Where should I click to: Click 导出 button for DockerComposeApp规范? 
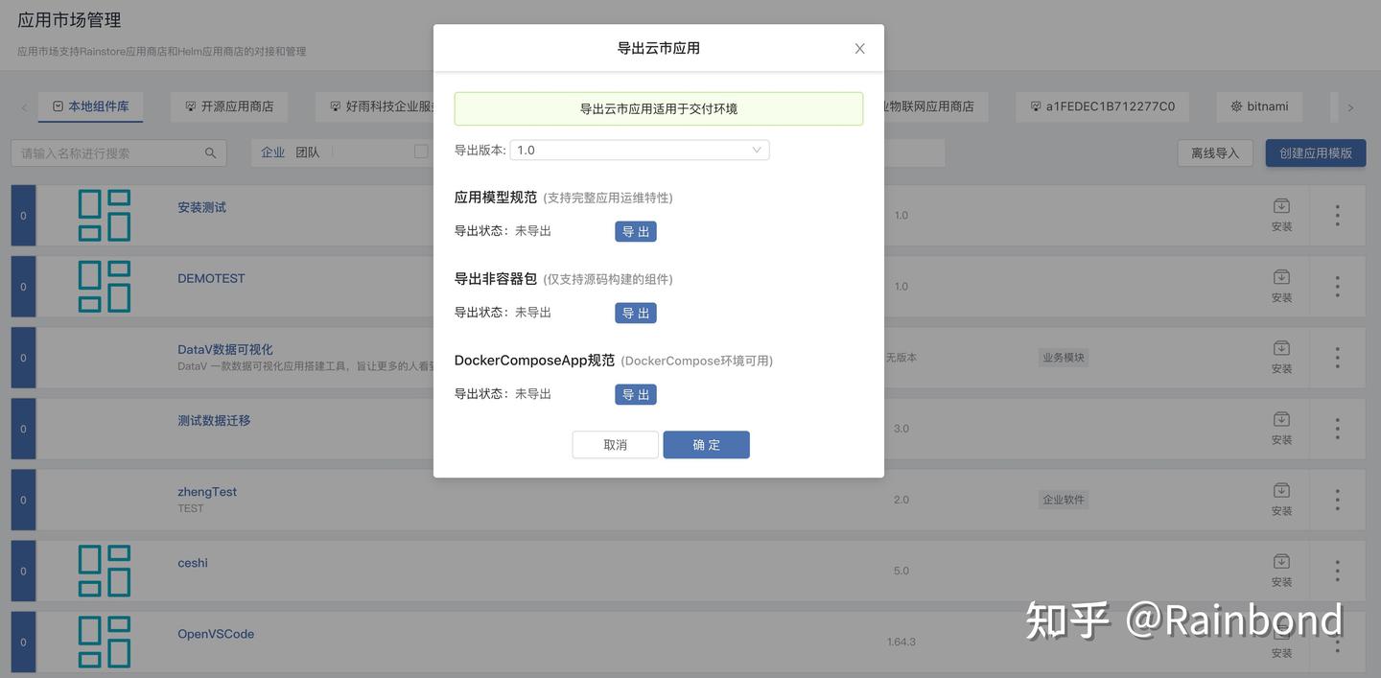tap(636, 394)
